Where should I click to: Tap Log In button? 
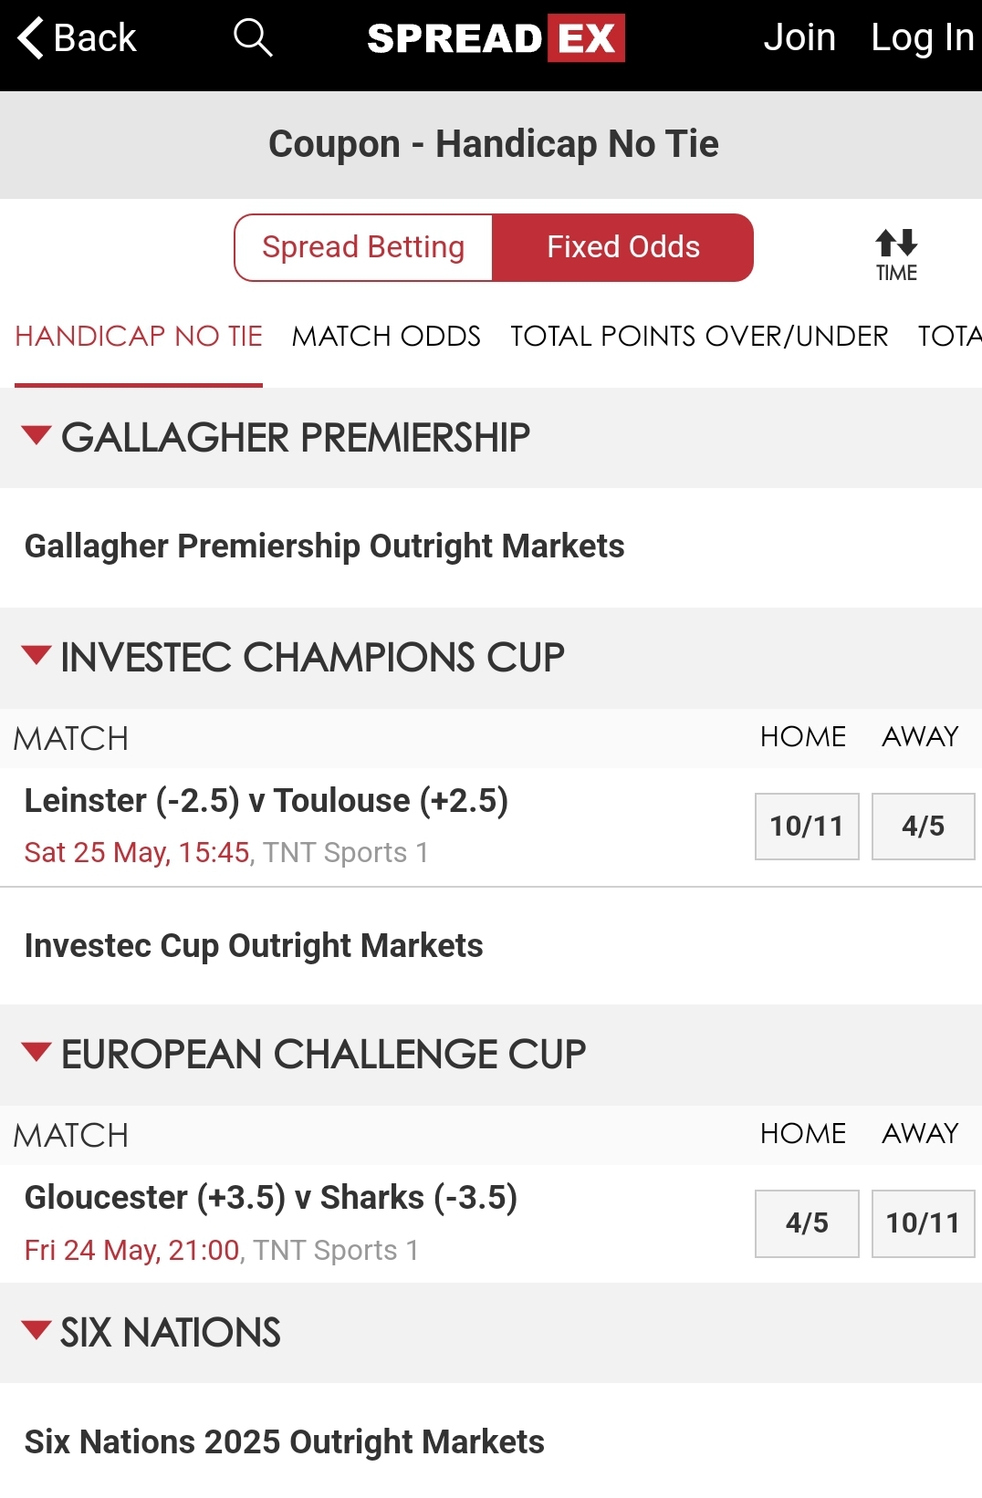tap(922, 38)
